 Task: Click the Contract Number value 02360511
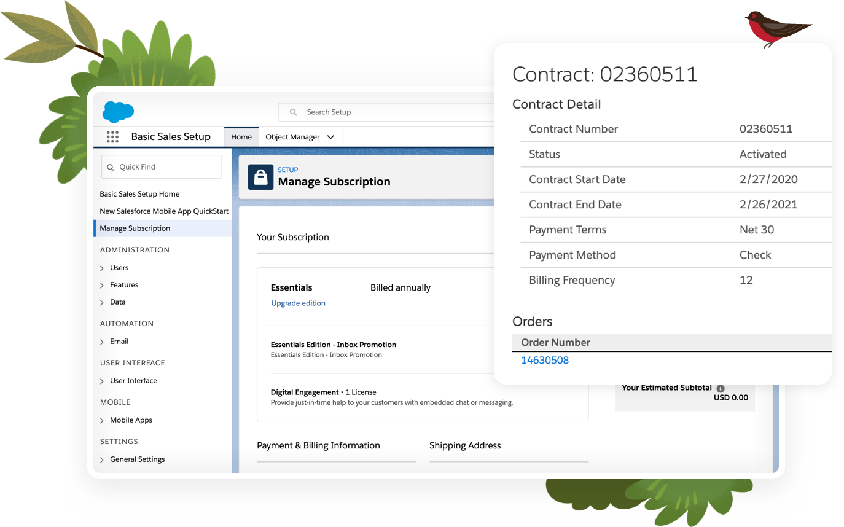pos(766,129)
